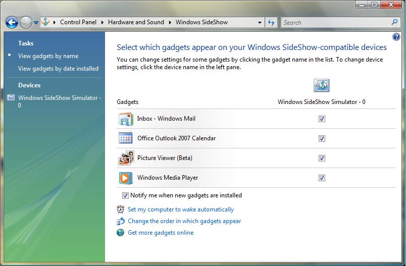Click the Windows SideShow Simulator - 0 column header

click(322, 102)
